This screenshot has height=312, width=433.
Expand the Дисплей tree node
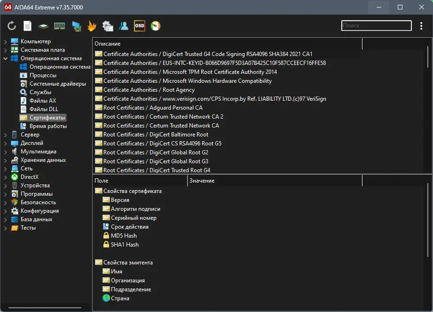[x=5, y=144]
